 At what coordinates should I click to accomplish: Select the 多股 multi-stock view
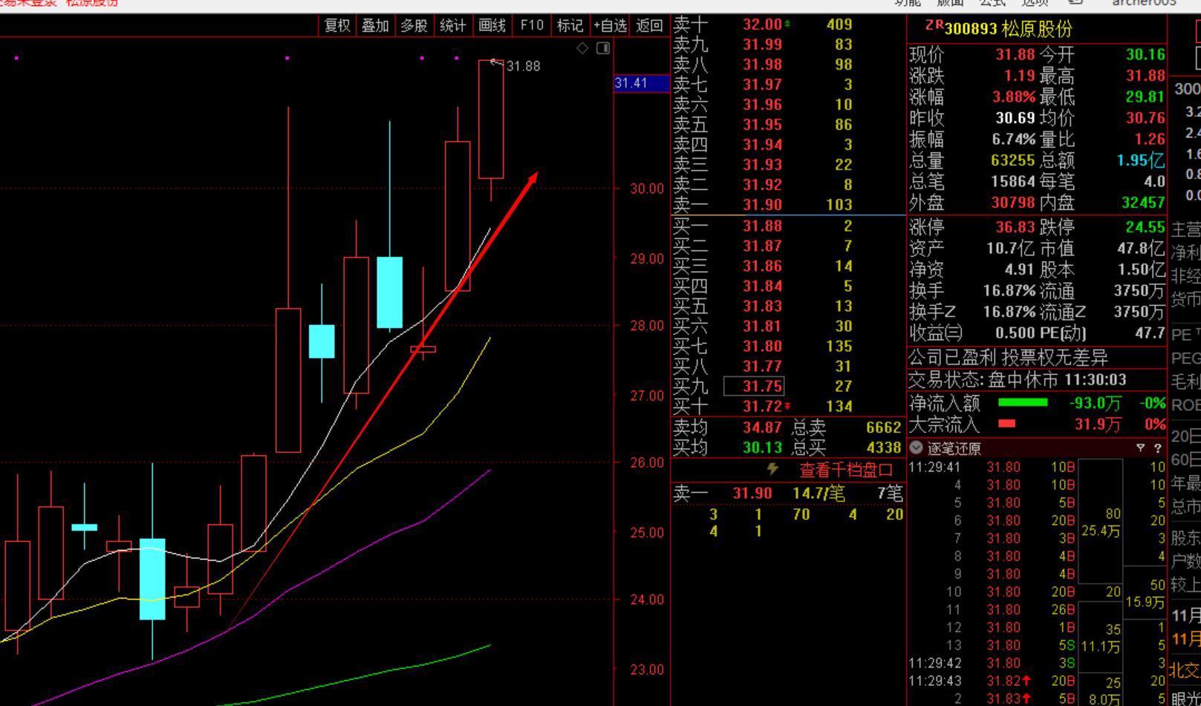[414, 25]
